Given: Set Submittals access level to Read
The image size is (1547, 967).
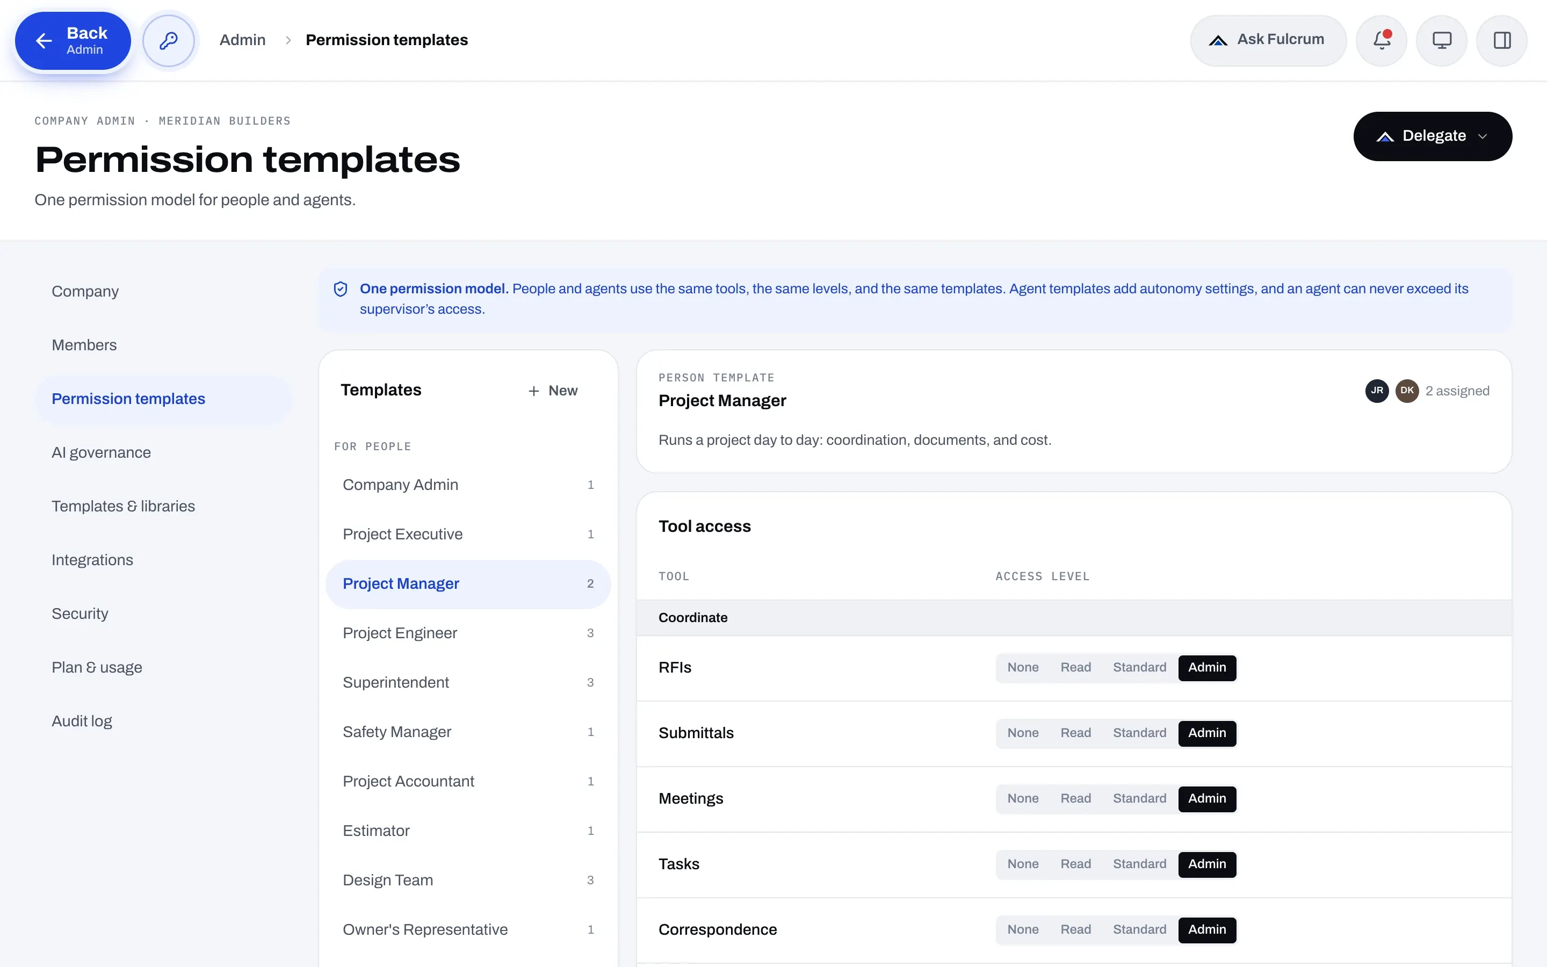Looking at the screenshot, I should [x=1075, y=733].
